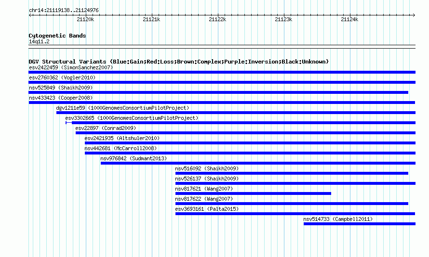Screen dimensions: 429x257
Task: Select the blue bar under esv2421935
Action: [x=250, y=143]
